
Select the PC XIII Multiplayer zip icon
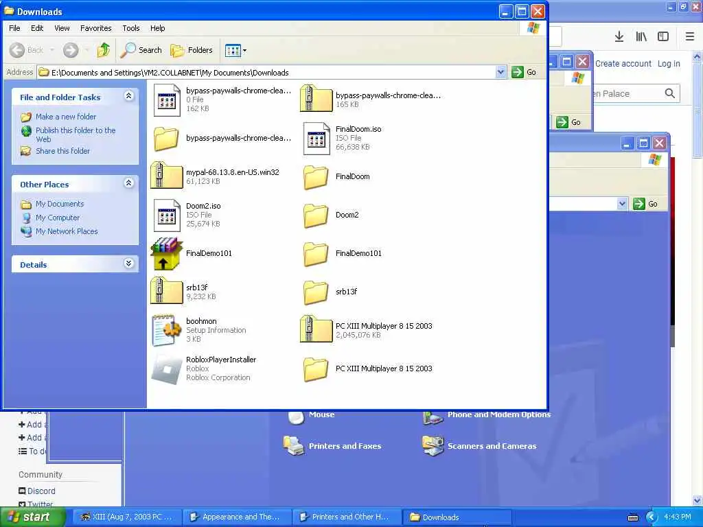point(316,329)
